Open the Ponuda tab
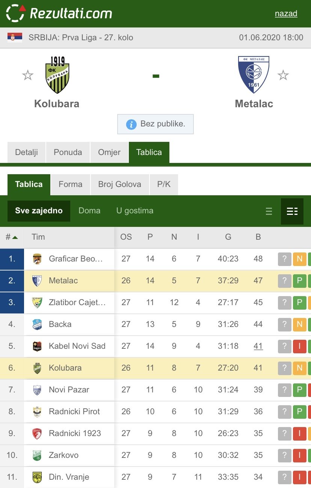Screen dimensions: 311x488 [x=68, y=152]
